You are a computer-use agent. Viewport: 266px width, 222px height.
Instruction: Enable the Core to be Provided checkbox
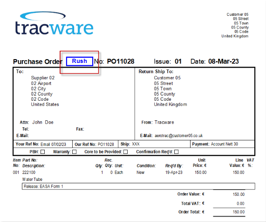[125, 152]
